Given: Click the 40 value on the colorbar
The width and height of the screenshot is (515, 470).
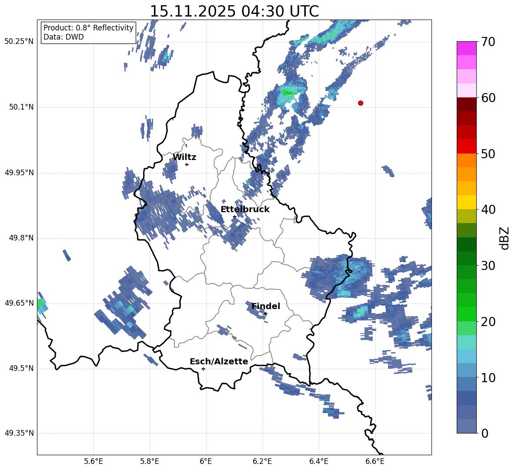Looking at the screenshot, I should coord(488,210).
